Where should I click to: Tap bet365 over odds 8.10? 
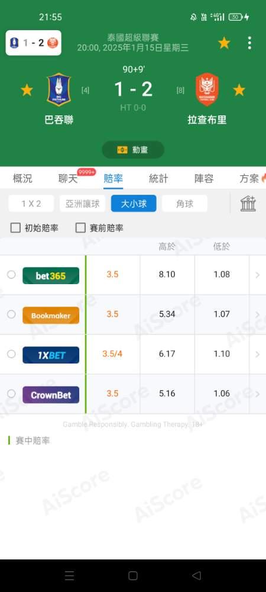click(167, 275)
